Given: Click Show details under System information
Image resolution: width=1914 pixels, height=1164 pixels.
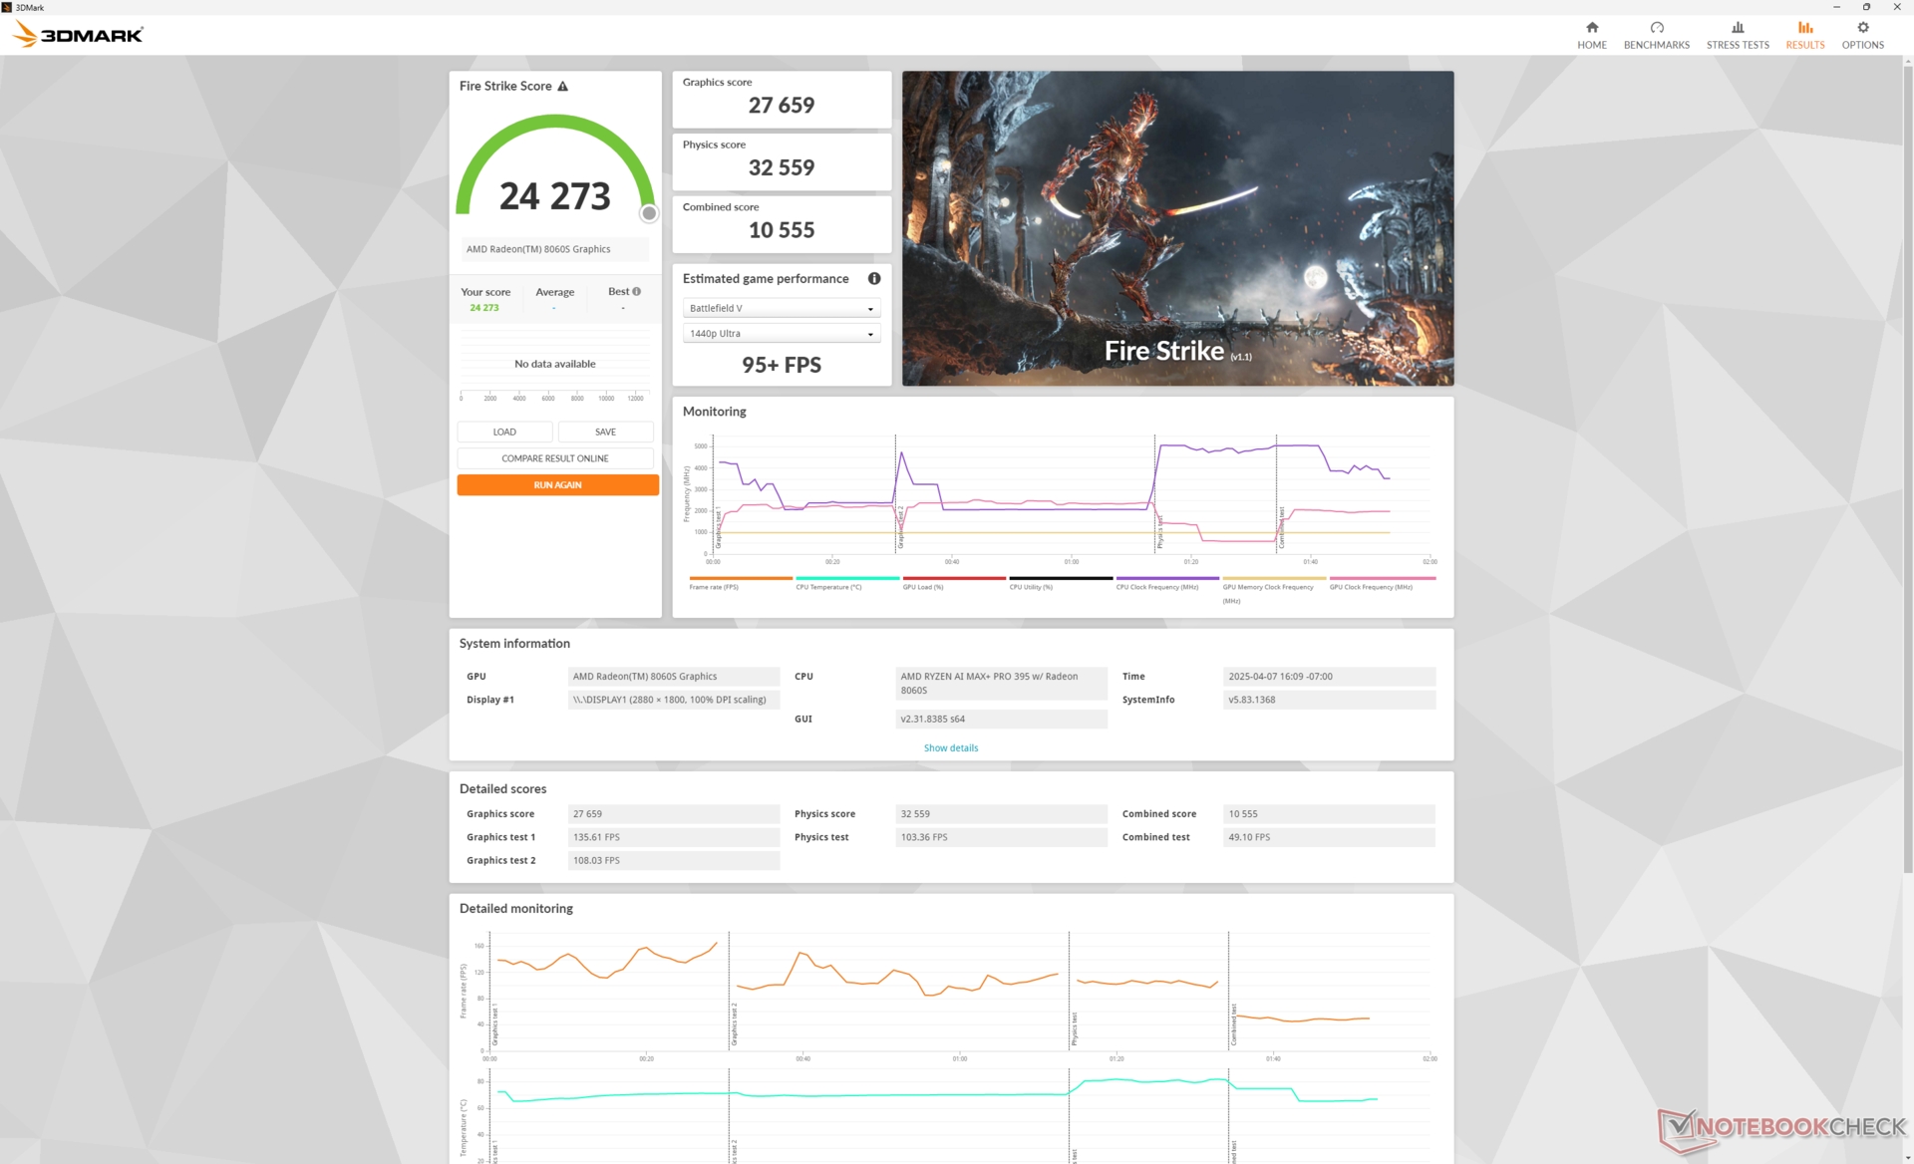Looking at the screenshot, I should pos(950,748).
